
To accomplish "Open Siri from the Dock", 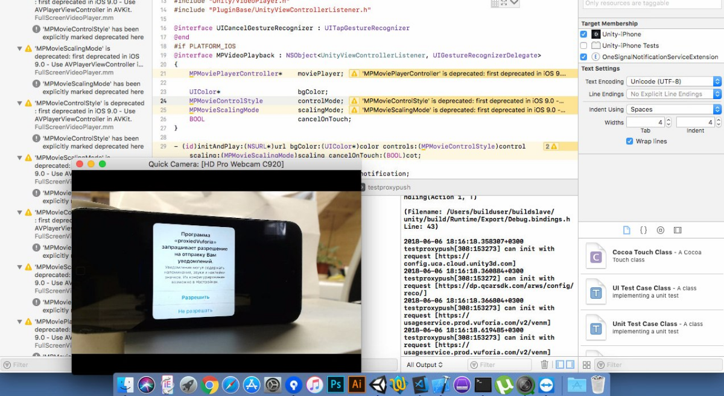I will coord(146,384).
